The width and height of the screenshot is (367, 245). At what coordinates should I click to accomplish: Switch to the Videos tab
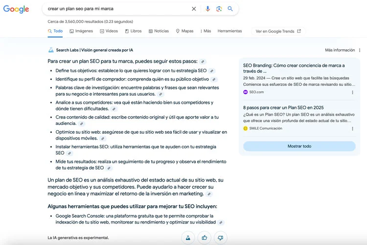(x=109, y=31)
